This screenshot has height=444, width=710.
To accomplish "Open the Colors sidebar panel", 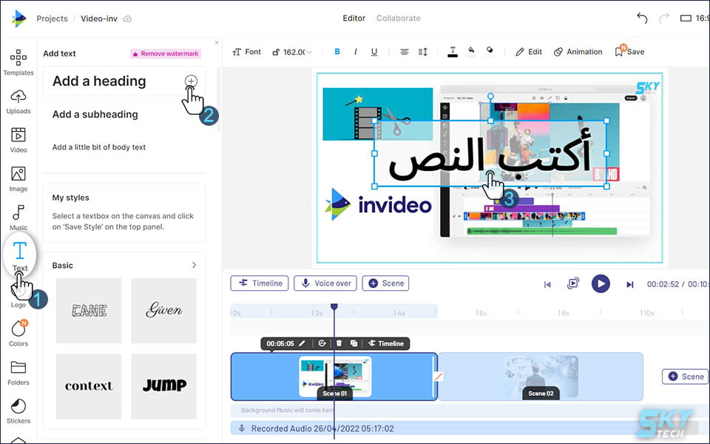I will 18,334.
